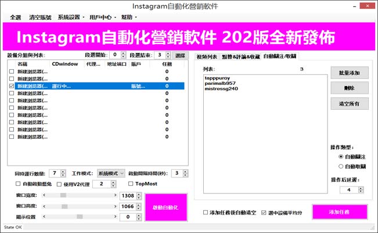The height and width of the screenshot is (233, 378).
Task: Enable 添加任務後自動清空 checkbox
Action: pos(206,213)
